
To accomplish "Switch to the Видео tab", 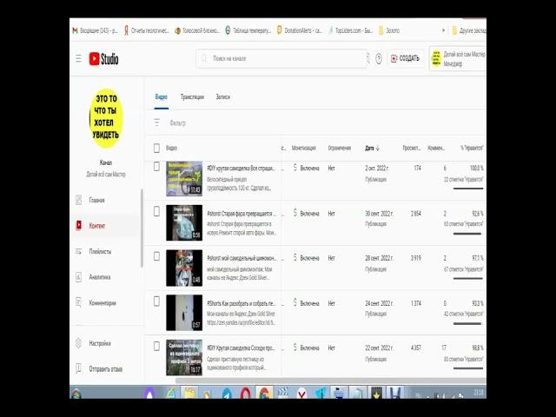I will (x=161, y=96).
